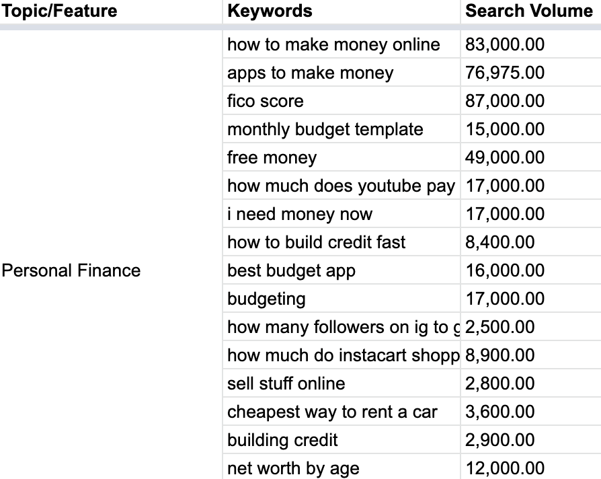Select the 'budgeting' keyword cell
Viewport: 601px width, 479px height.
[266, 299]
